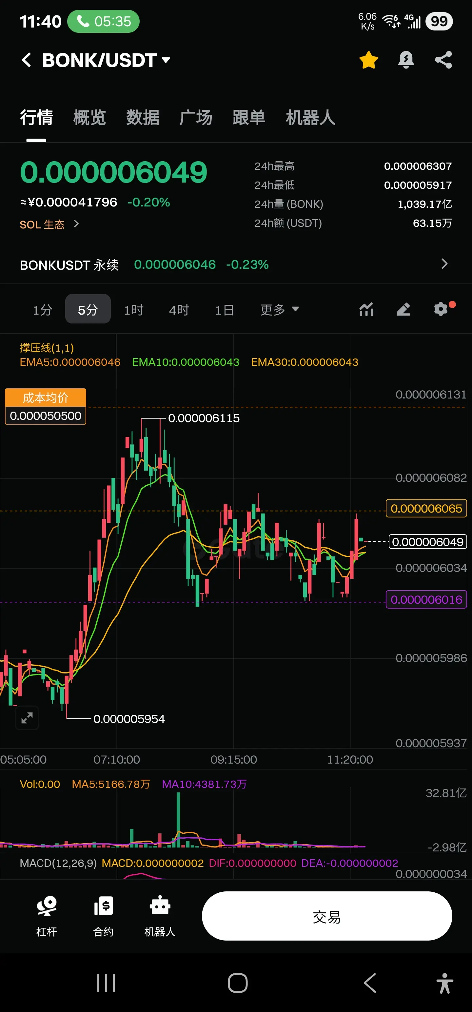Go to Android home screen

coord(238,983)
